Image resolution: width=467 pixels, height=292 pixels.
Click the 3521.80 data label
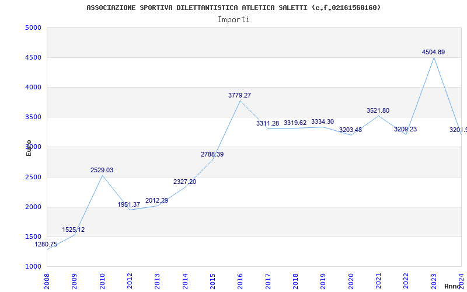tap(378, 111)
